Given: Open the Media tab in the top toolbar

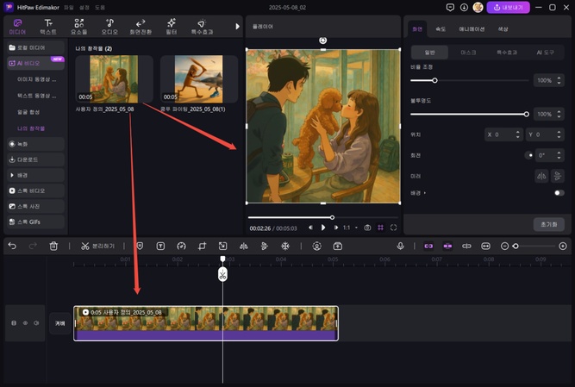Looking at the screenshot, I should coord(17,27).
